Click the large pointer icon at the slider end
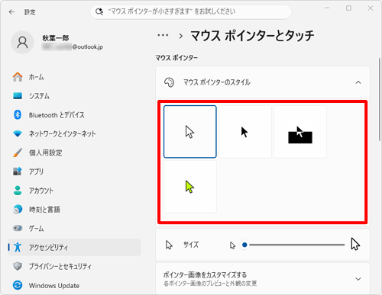The image size is (382, 295). tap(355, 244)
